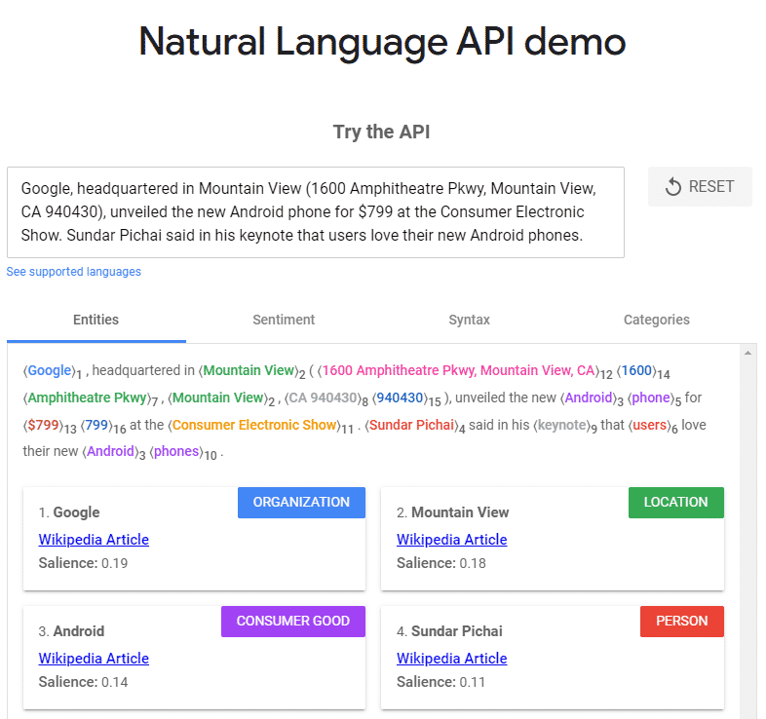
Task: Click the circular arrow reset icon
Action: click(673, 187)
